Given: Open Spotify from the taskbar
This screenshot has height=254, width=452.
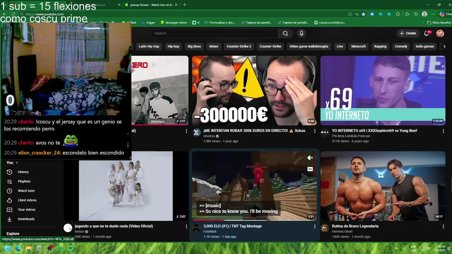Looking at the screenshot, I should click(70, 248).
